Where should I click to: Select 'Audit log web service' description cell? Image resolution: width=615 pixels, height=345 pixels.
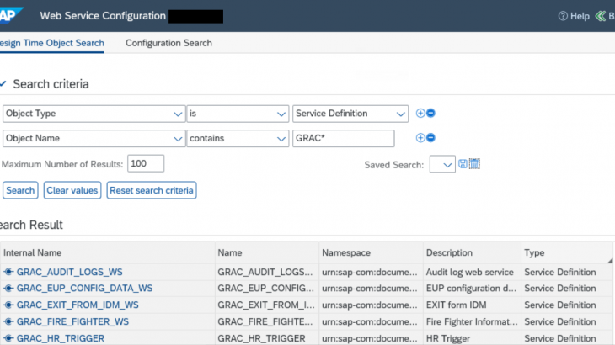pos(473,272)
